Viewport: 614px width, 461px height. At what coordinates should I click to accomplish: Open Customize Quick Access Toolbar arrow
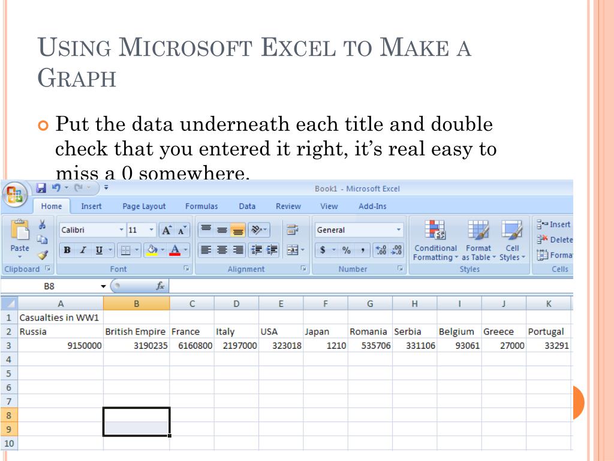[x=106, y=188]
